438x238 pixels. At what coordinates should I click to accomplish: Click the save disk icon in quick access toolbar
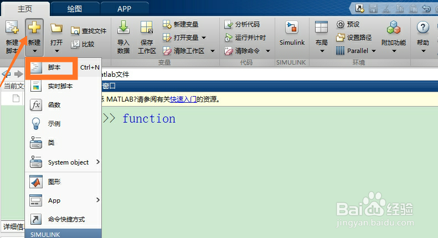click(373, 9)
